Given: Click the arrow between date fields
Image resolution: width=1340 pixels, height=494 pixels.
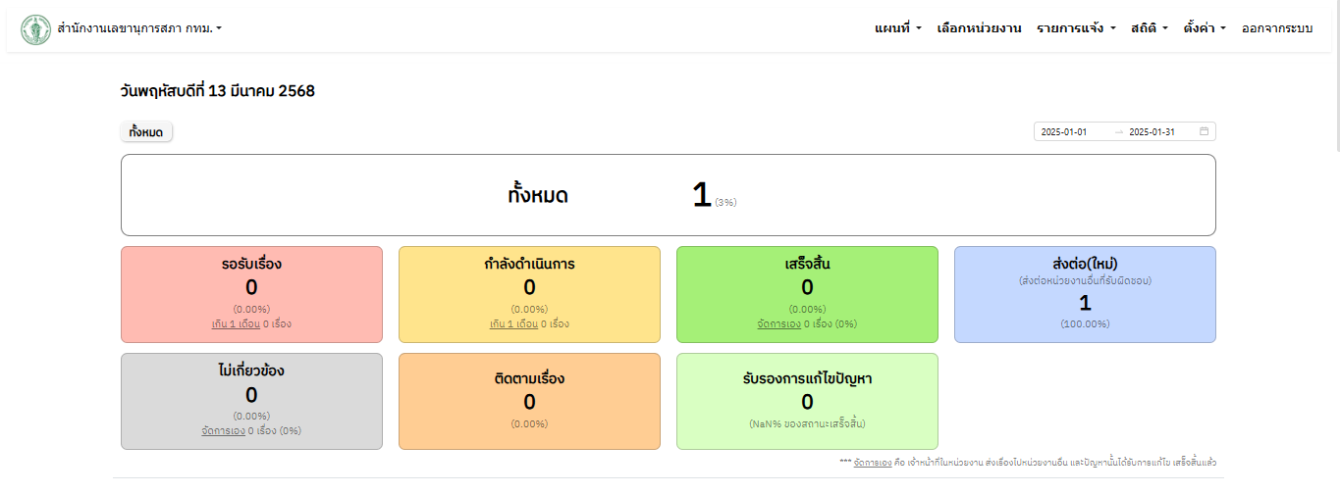Looking at the screenshot, I should 1119,131.
